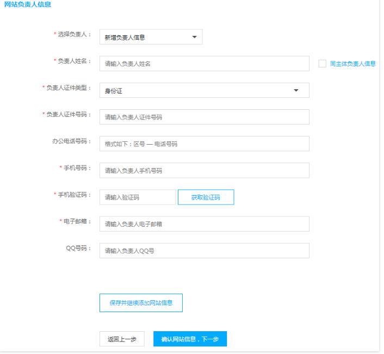Click 确认网站信息，下一步 button
Viewport: 384px width, 354px height.
[190, 339]
